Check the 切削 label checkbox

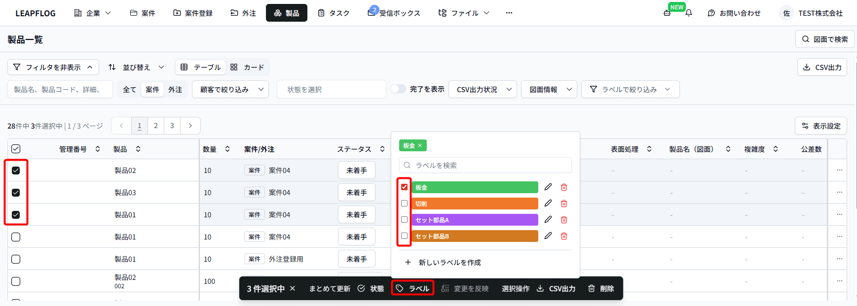pos(405,204)
